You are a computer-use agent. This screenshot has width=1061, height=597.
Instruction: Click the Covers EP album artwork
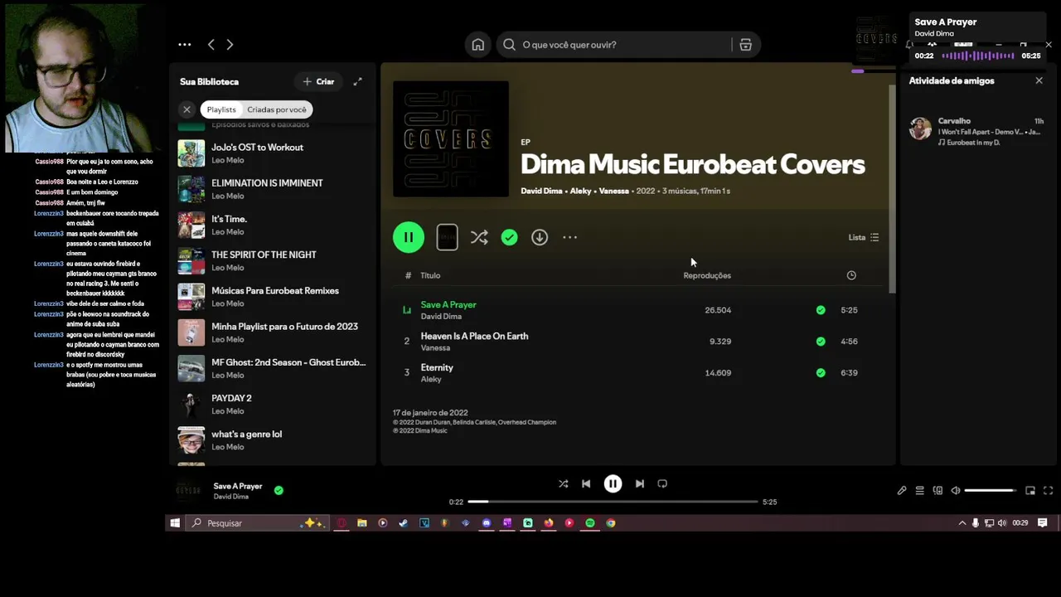[x=451, y=139]
